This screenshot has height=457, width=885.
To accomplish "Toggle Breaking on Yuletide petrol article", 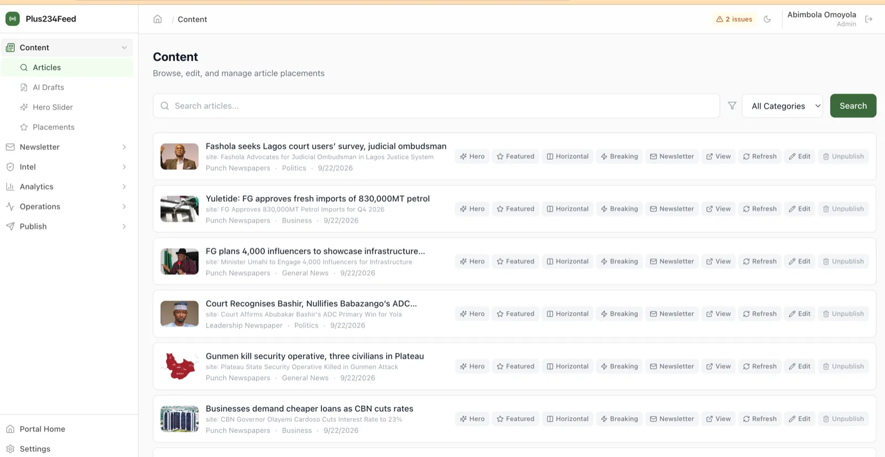I will click(x=619, y=209).
